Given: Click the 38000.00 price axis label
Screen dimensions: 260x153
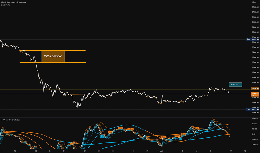Looking at the screenshot, I should (255, 7).
